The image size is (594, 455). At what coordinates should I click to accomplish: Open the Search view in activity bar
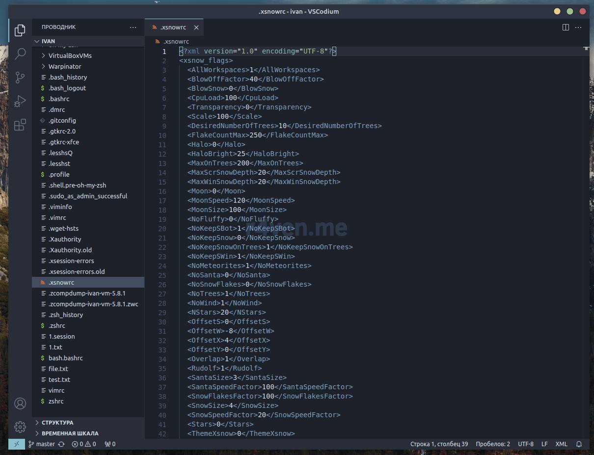coord(20,54)
